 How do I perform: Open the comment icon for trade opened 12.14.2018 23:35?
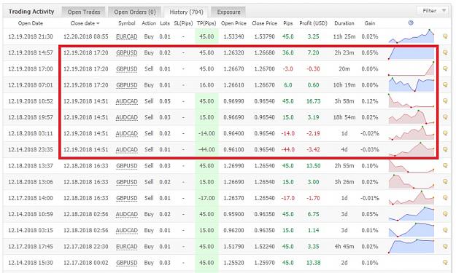pyautogui.click(x=445, y=149)
